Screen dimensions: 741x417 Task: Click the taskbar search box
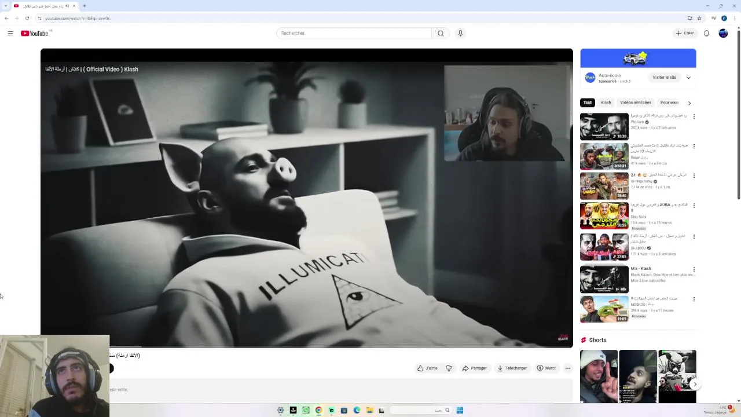click(x=420, y=410)
